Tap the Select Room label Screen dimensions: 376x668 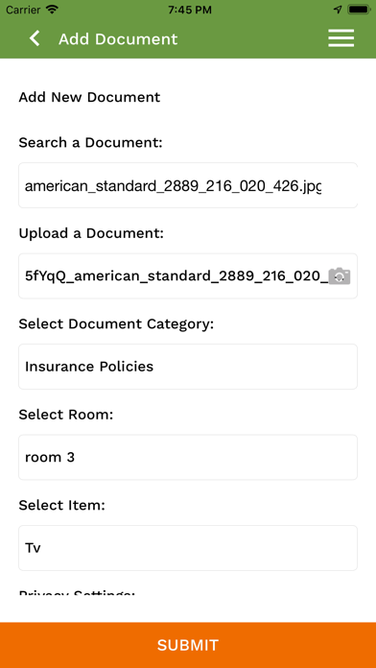[66, 415]
